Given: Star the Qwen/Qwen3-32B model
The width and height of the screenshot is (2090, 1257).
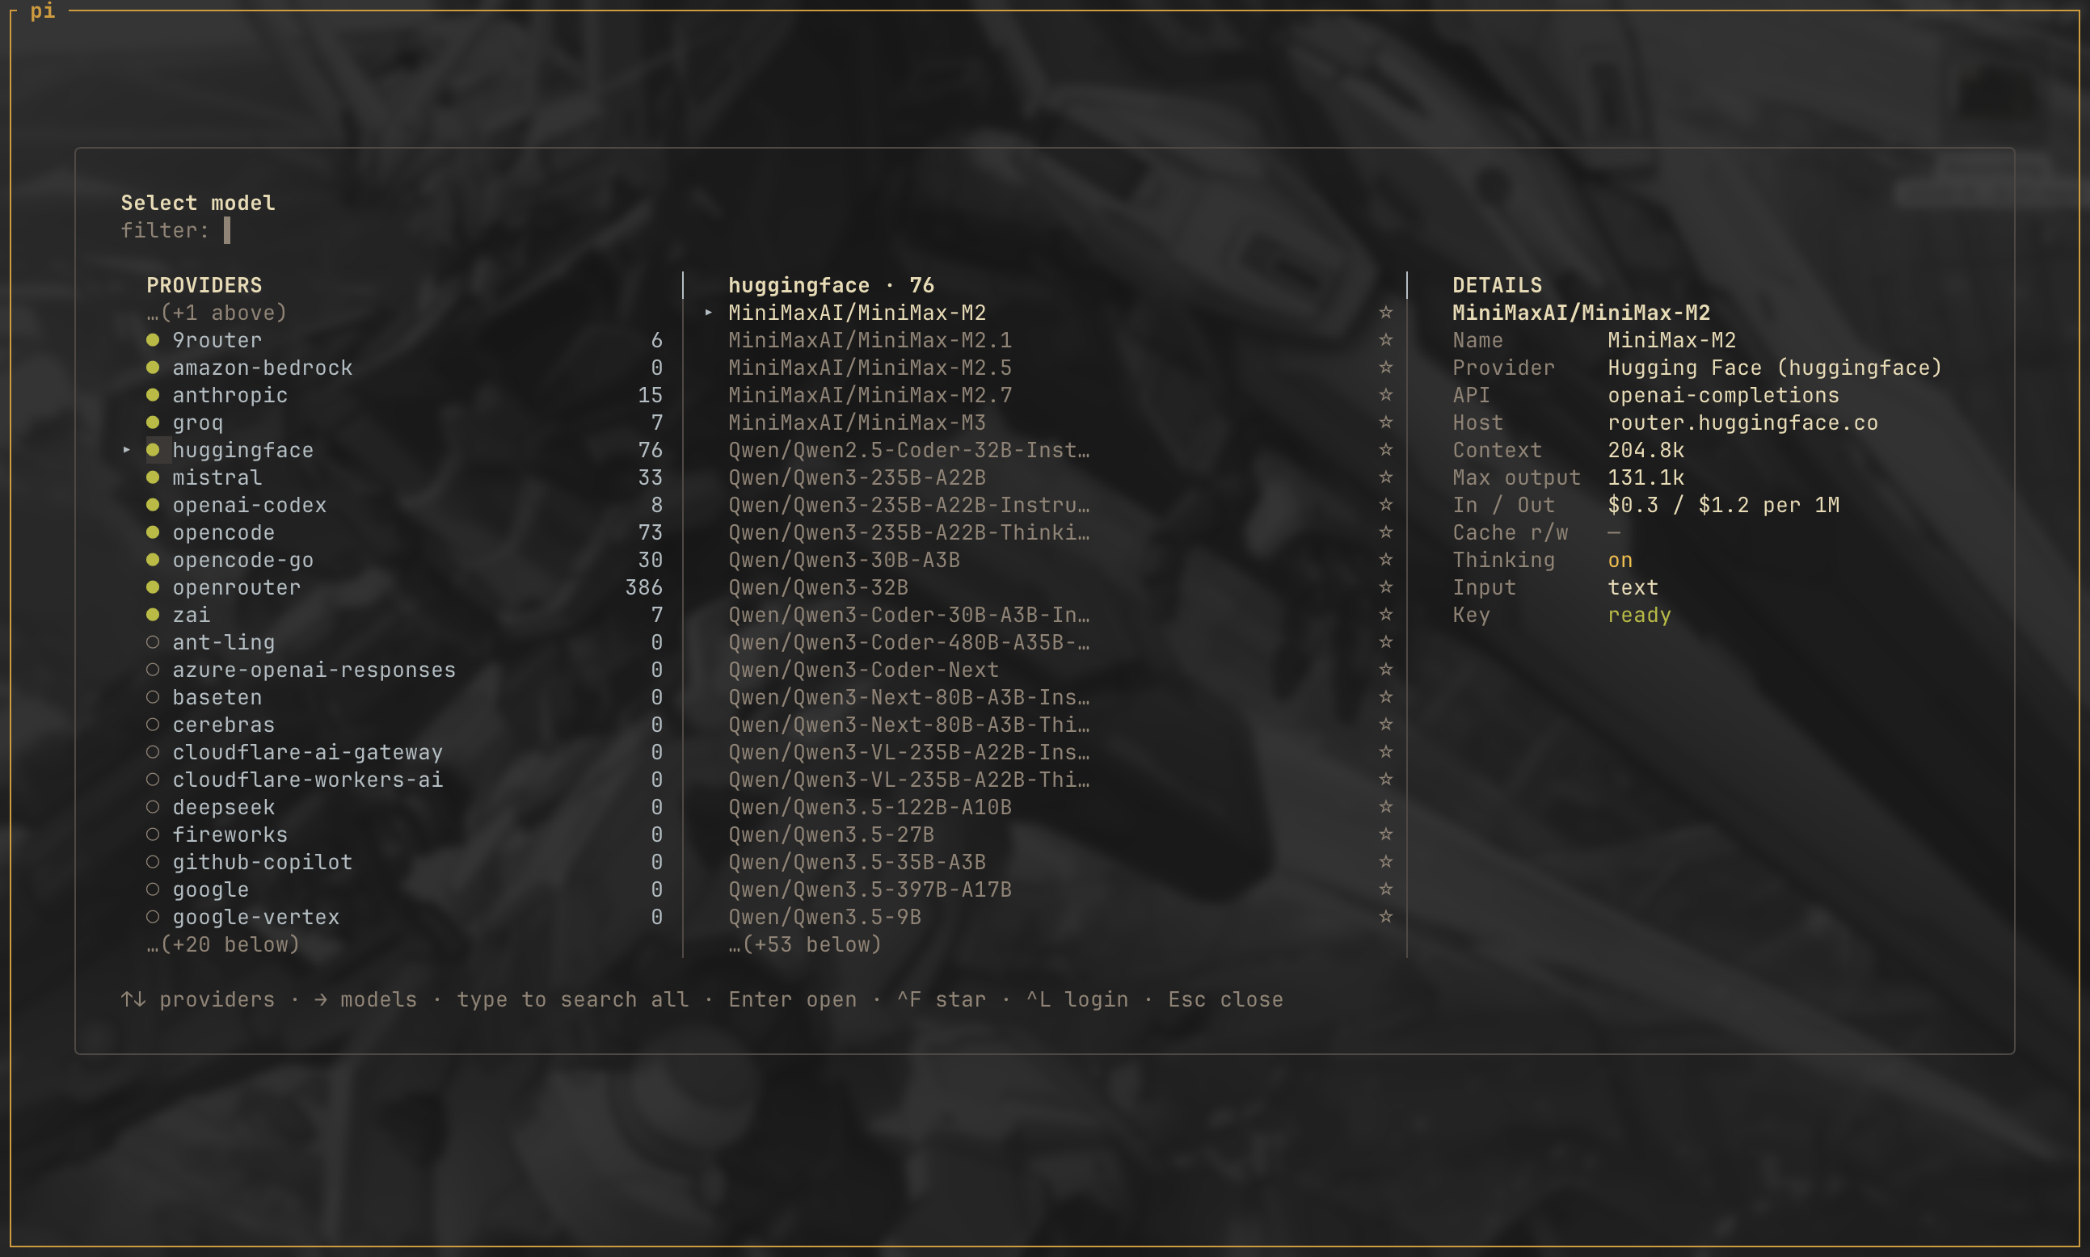Looking at the screenshot, I should [x=1385, y=587].
